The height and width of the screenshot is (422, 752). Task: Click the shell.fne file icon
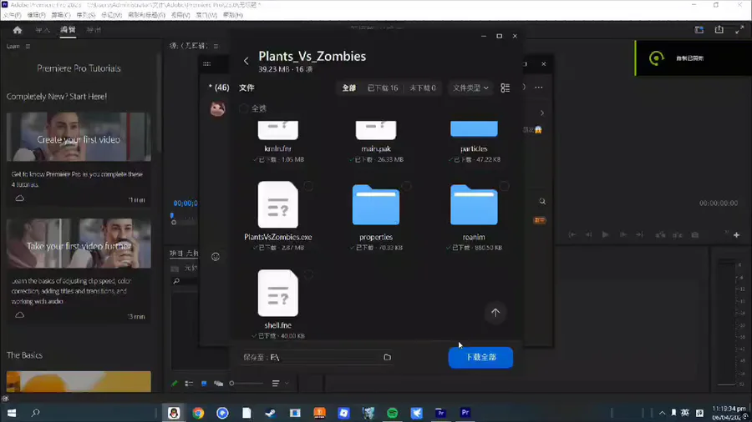click(x=277, y=293)
